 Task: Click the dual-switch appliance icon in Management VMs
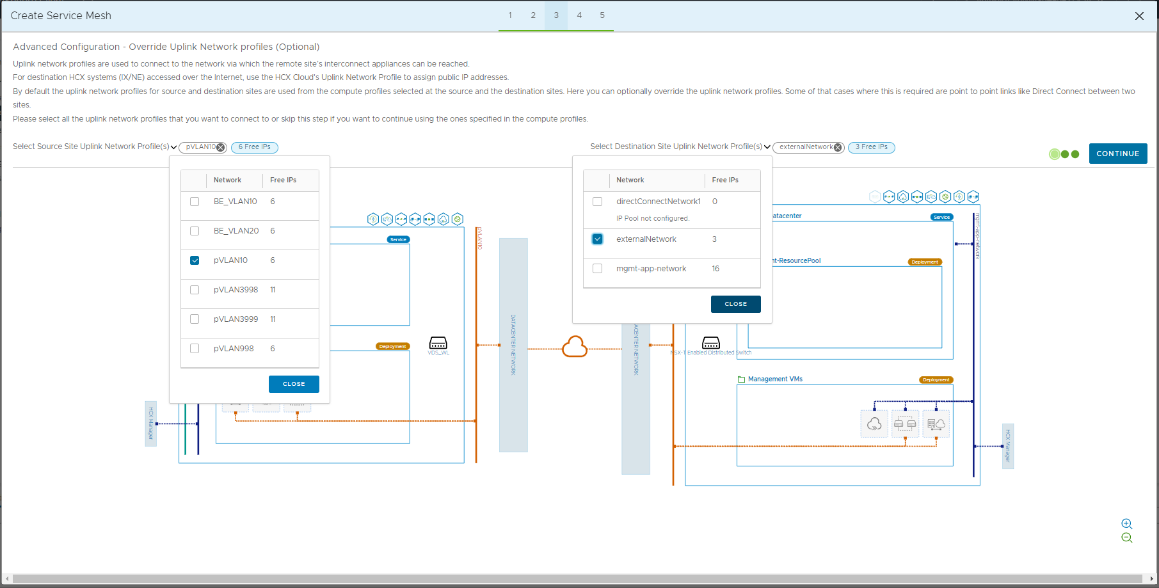pos(905,424)
